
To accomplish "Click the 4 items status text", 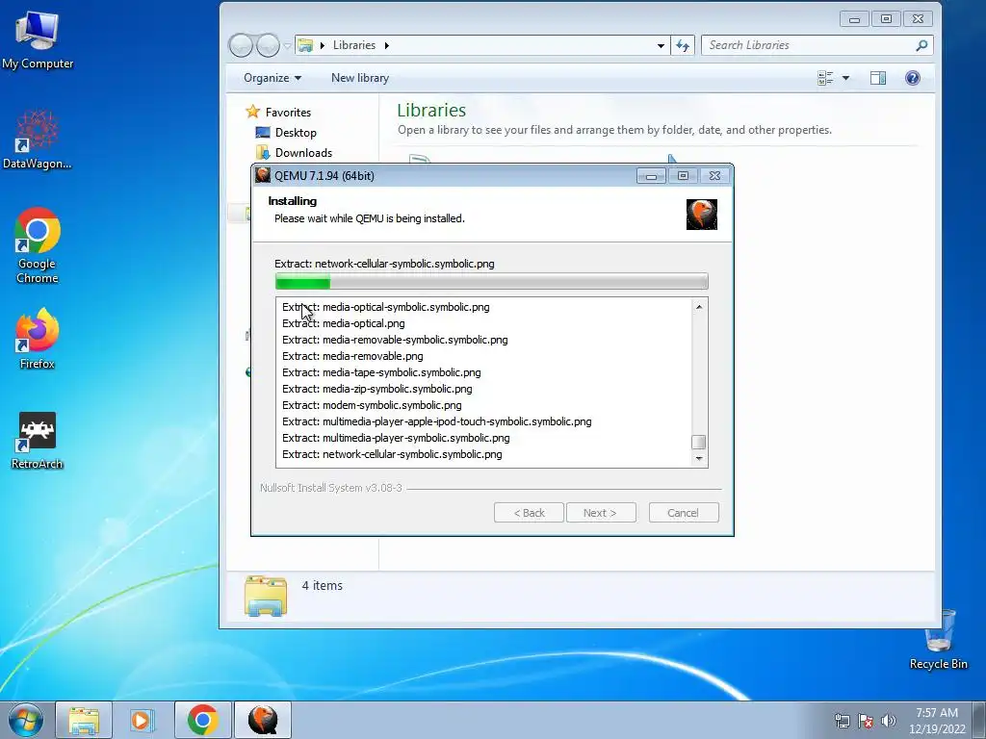I will click(322, 585).
